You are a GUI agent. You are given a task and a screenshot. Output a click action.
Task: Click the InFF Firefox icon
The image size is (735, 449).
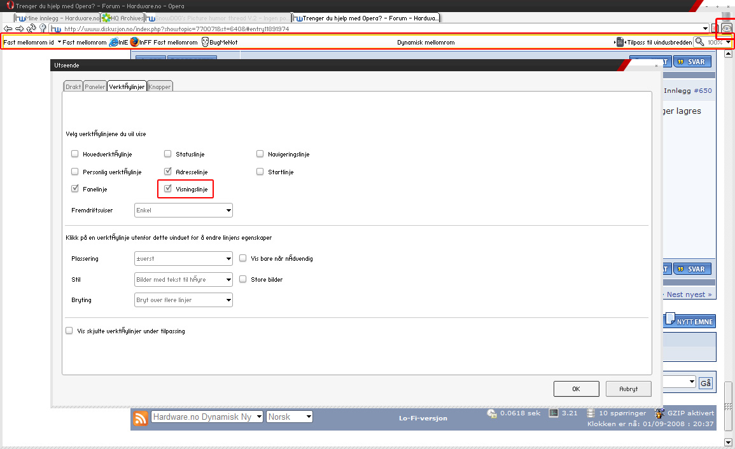tap(134, 42)
